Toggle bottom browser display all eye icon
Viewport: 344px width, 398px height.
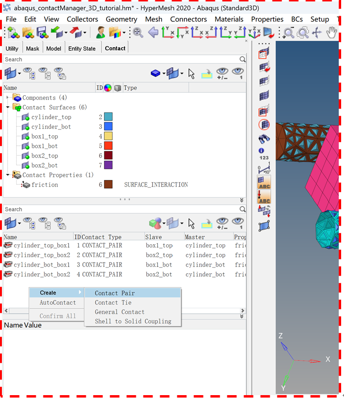[x=29, y=223]
